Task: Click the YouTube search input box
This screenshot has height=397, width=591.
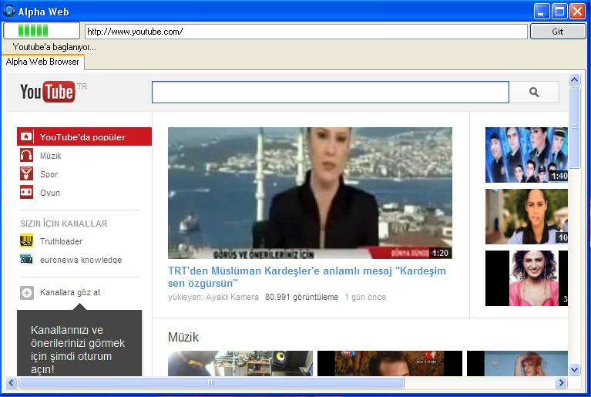Action: pyautogui.click(x=331, y=92)
